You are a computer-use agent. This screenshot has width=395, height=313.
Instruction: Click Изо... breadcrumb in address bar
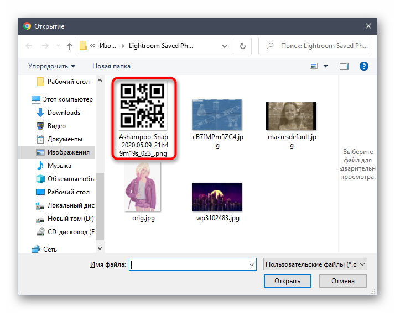coord(108,46)
